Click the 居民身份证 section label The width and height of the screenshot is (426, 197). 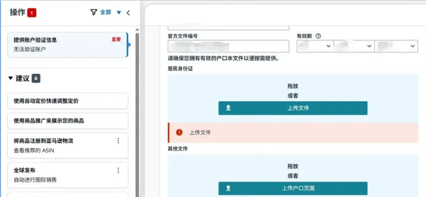coord(180,69)
